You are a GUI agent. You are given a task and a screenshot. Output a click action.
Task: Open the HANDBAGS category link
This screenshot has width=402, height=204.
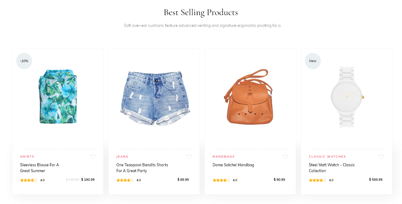(223, 156)
